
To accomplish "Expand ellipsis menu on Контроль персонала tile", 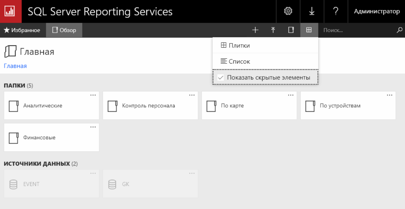I will (x=192, y=95).
